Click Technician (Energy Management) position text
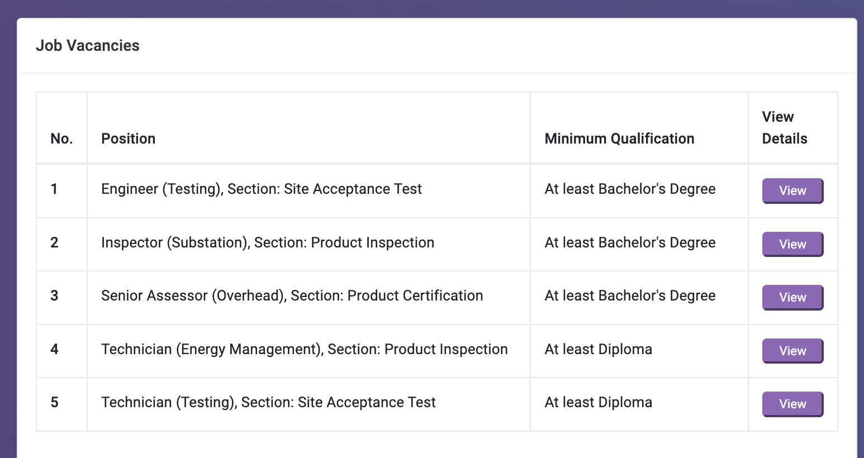Screen dimensions: 864x458 click(x=304, y=349)
